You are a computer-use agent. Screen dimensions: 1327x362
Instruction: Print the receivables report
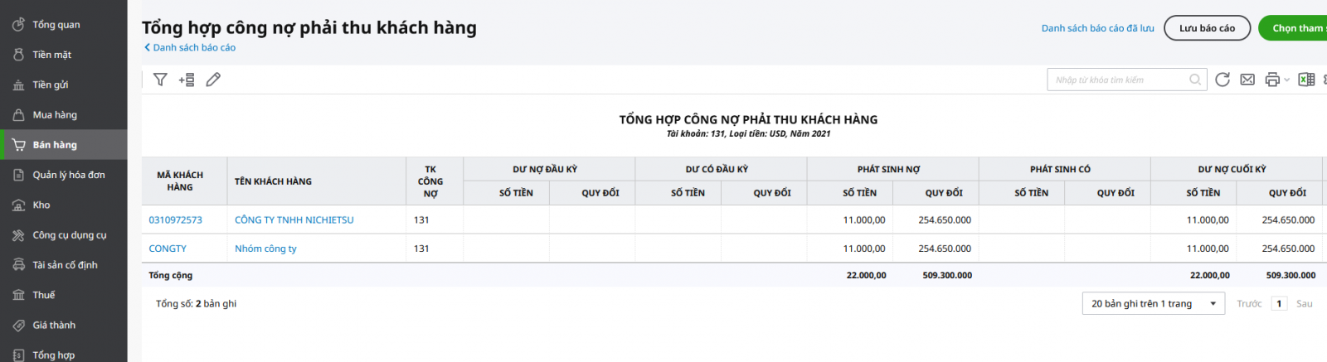coord(1271,80)
